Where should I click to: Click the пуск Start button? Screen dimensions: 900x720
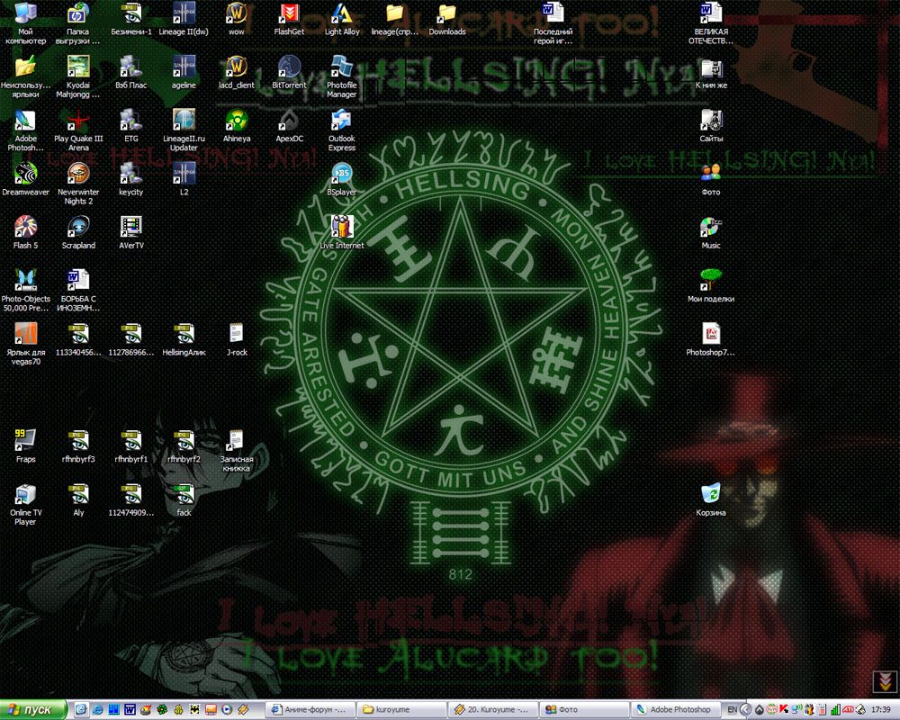tap(32, 710)
